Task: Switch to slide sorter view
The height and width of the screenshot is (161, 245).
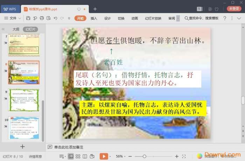Action: pos(78,156)
